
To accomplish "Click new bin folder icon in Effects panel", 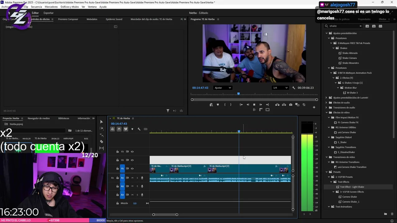I will [385, 214].
